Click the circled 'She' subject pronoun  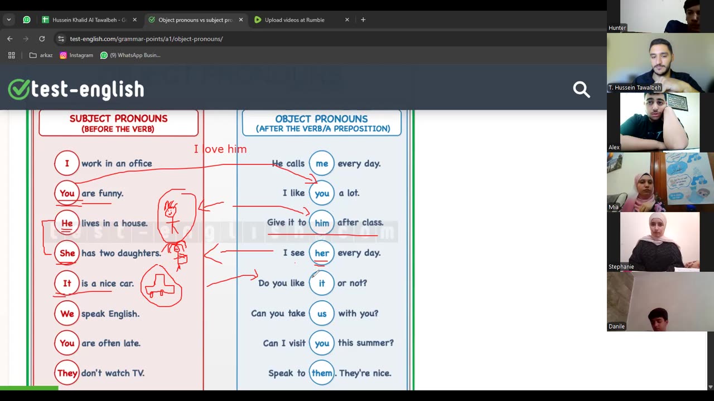(67, 253)
